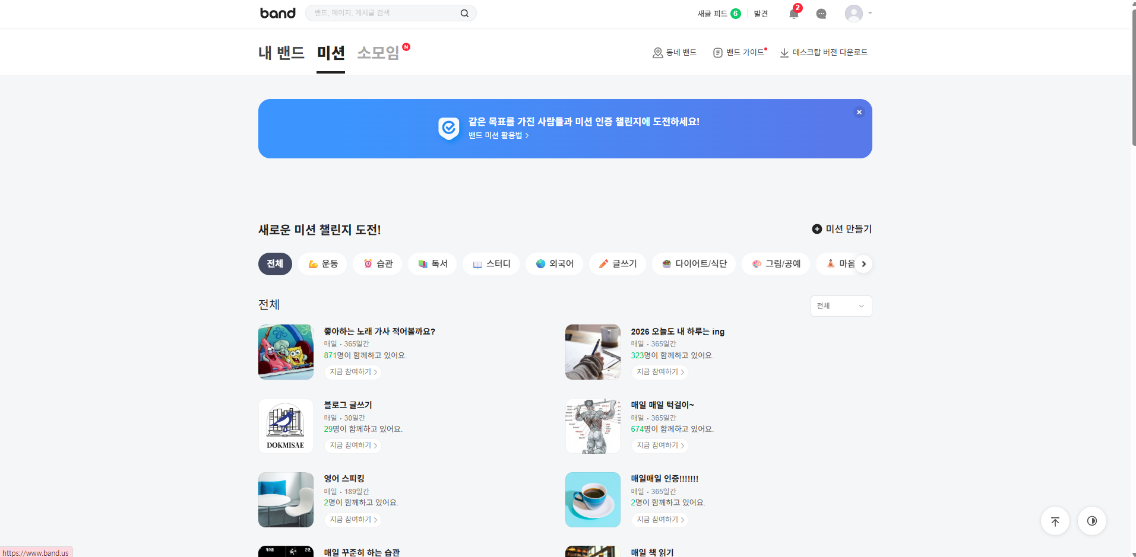Screen dimensions: 1136x557
Task: Click scroll-to-top arrow button
Action: pos(1055,521)
